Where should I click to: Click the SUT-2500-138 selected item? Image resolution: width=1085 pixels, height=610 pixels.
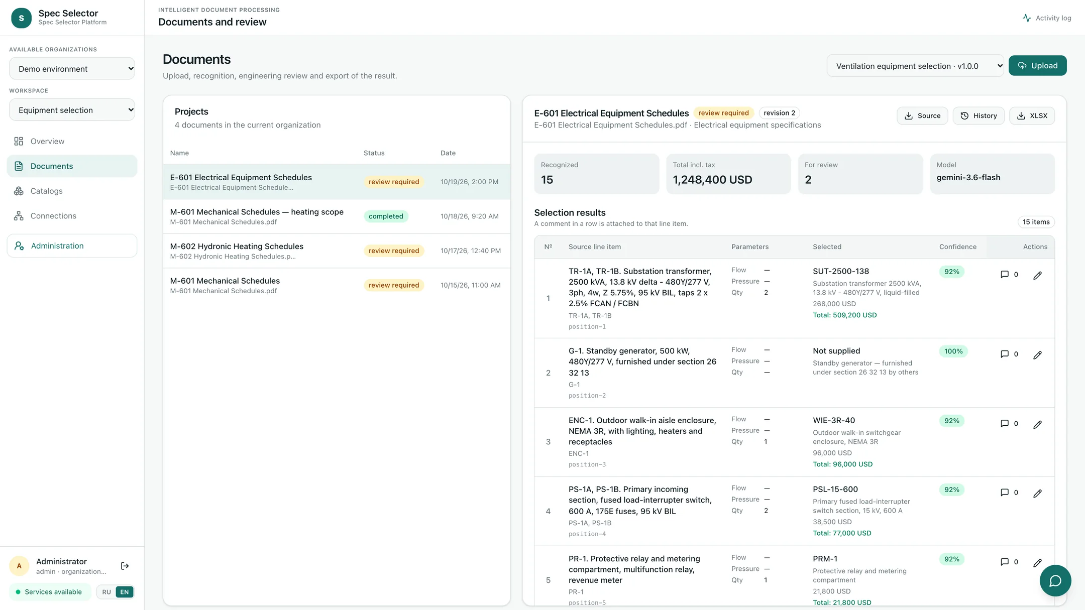841,271
